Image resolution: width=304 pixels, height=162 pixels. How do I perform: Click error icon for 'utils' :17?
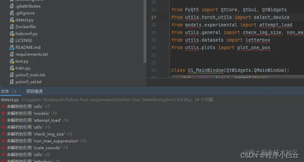click(3, 106)
